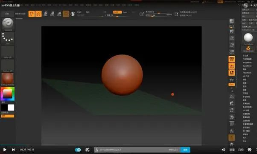Click the right-shelf Move view icon
257x154 pixels.
pyautogui.click(x=231, y=103)
